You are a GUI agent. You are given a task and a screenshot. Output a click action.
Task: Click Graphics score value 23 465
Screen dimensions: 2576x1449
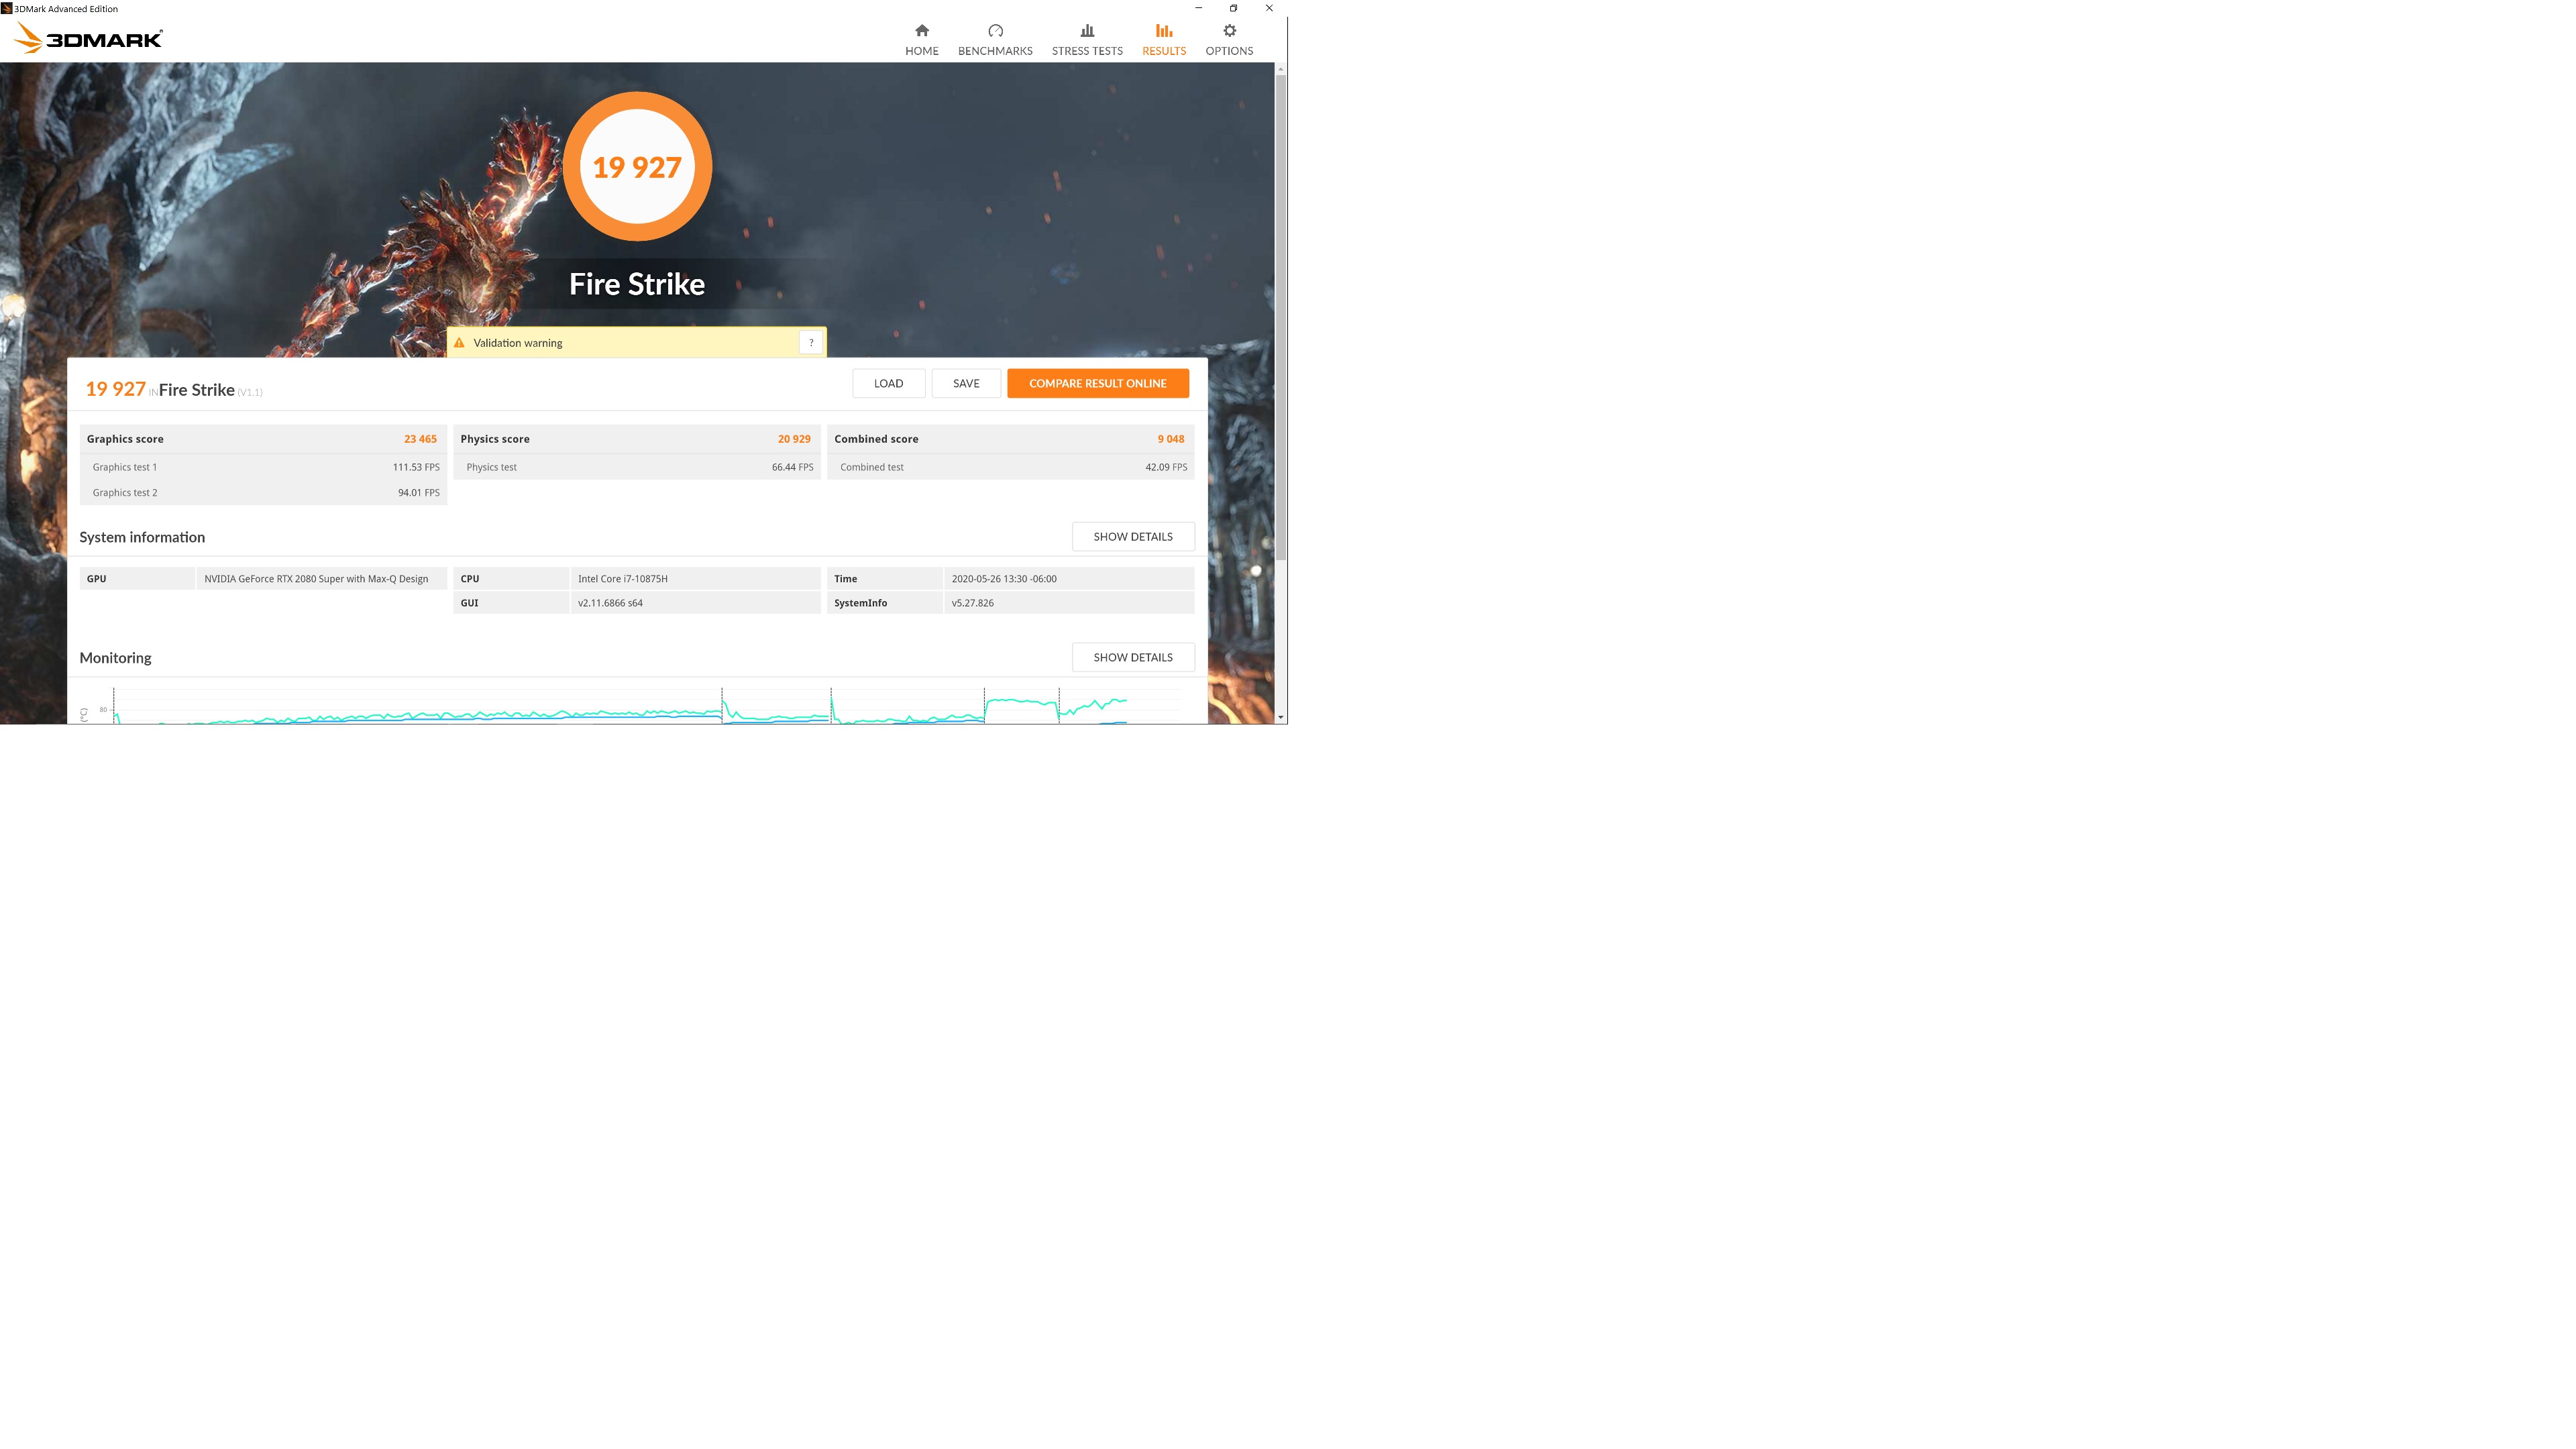(x=420, y=439)
